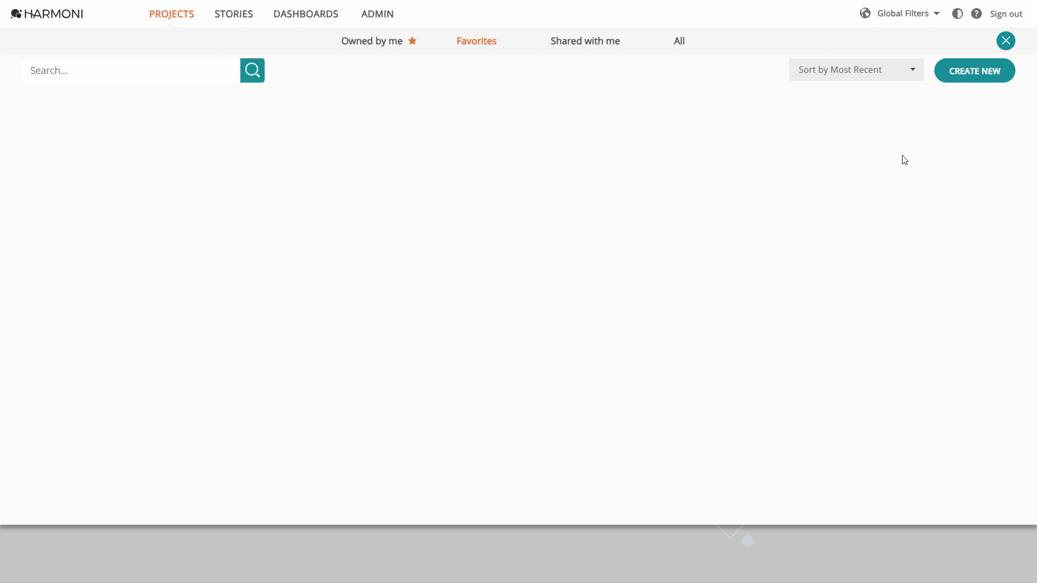The width and height of the screenshot is (1037, 583).
Task: Open the help question mark icon
Action: (977, 13)
